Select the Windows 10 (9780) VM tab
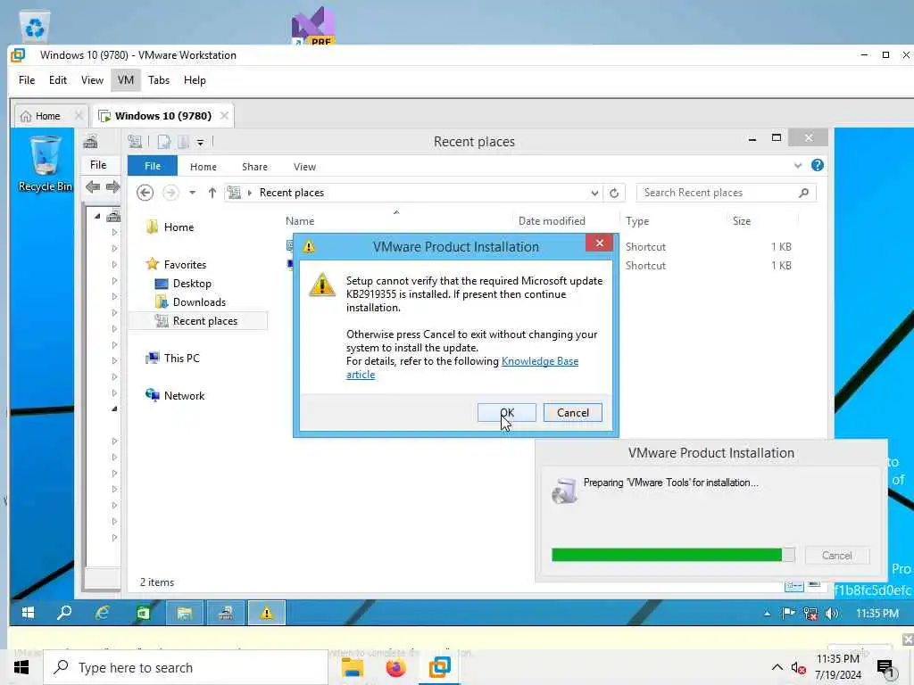The height and width of the screenshot is (685, 914). pyautogui.click(x=162, y=116)
